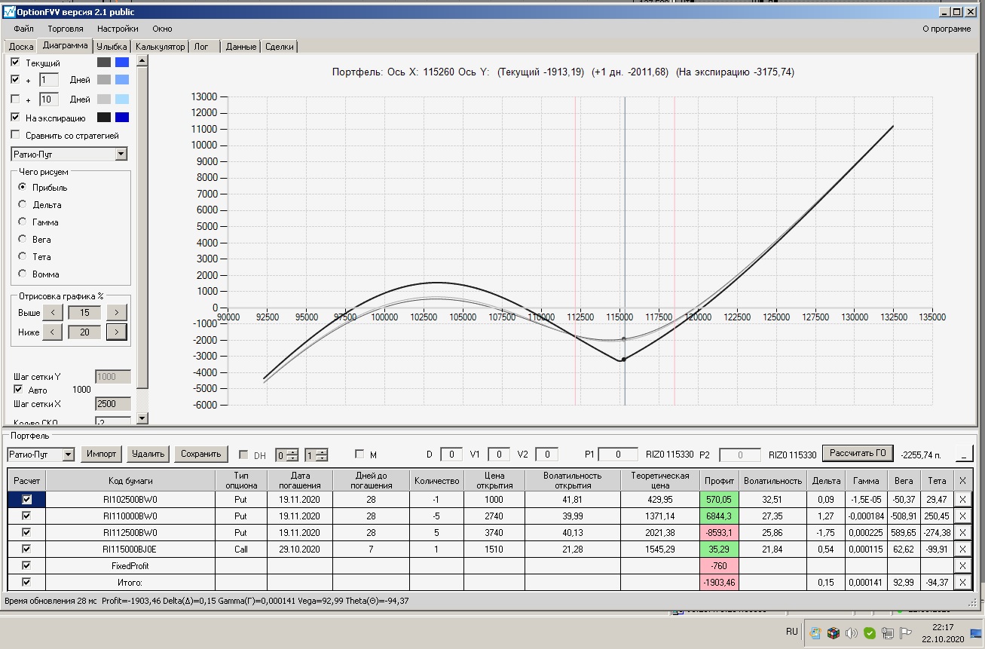Uncheck Расчет for row RI112500BW0
The width and height of the screenshot is (985, 649).
[27, 532]
